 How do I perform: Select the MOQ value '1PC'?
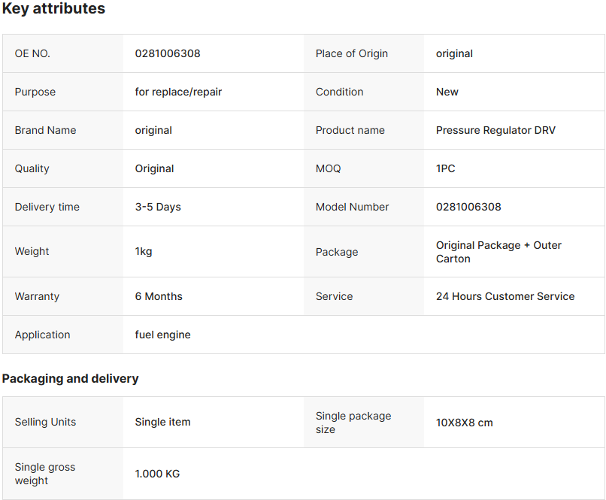(445, 168)
